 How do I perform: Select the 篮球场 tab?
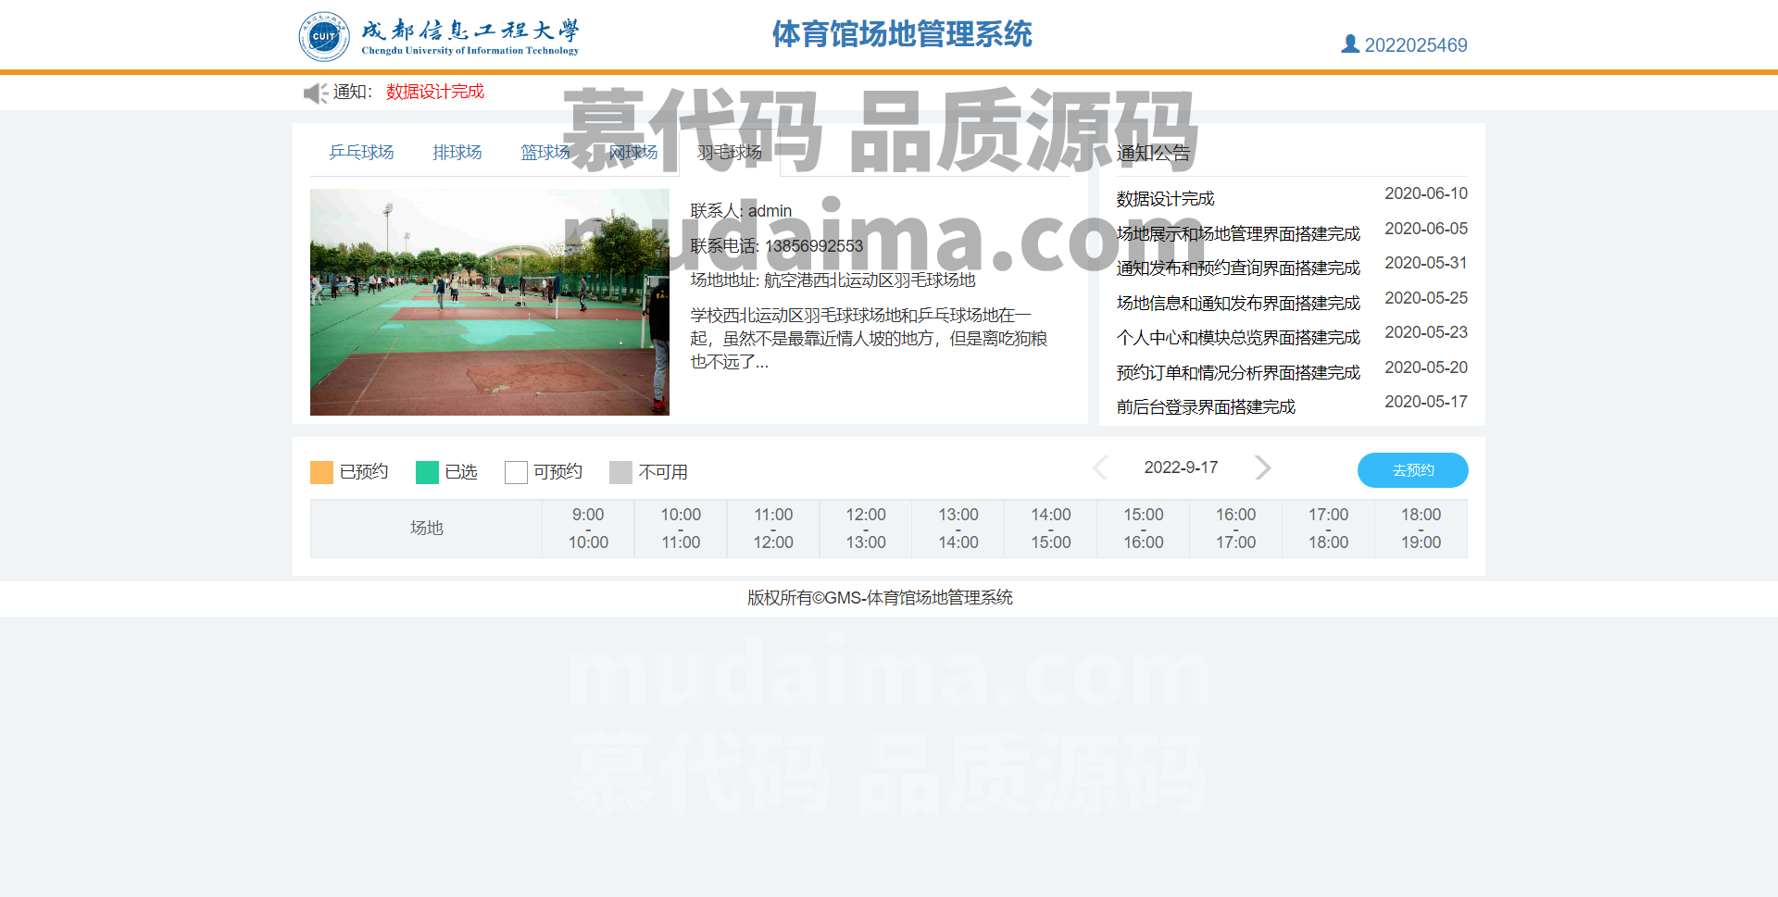[545, 152]
